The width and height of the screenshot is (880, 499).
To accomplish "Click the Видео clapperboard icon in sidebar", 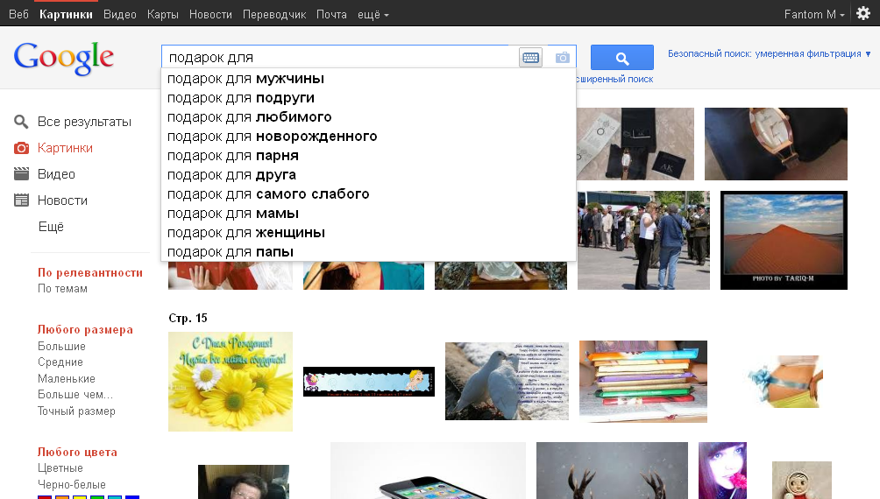I will [x=21, y=174].
